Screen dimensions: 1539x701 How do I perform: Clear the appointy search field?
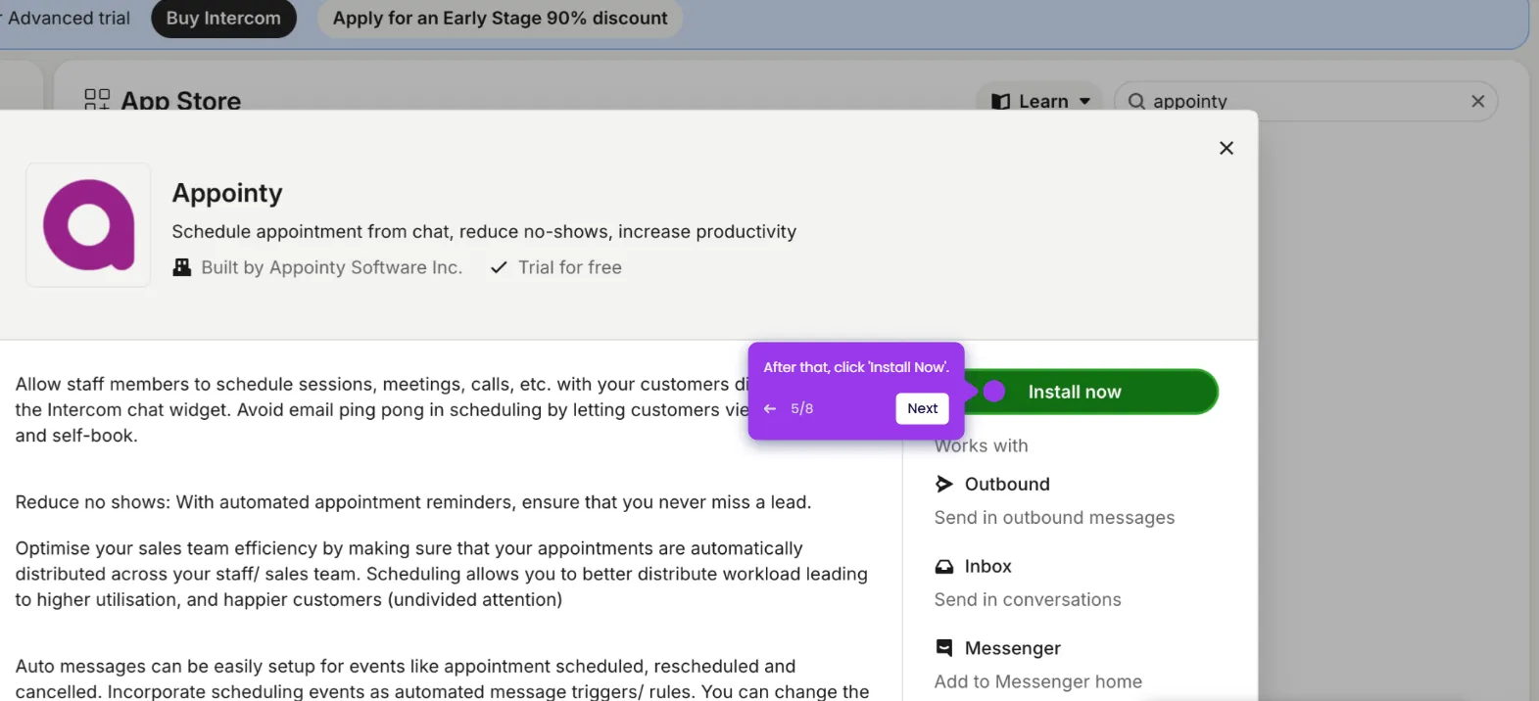(x=1477, y=101)
